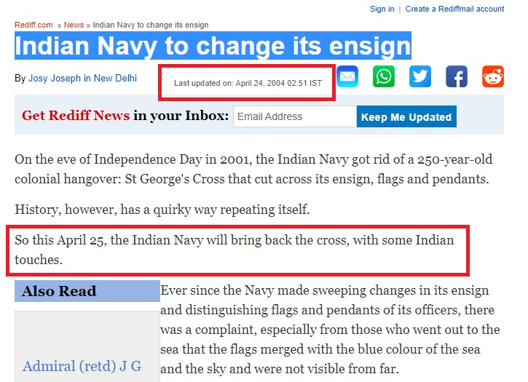Open News breadcrumb link

(x=74, y=25)
